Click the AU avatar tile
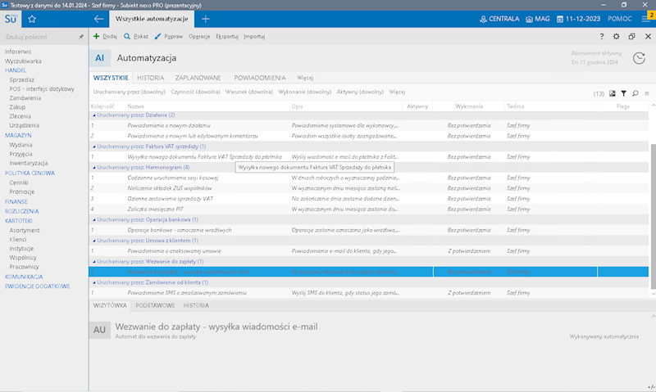 click(99, 330)
